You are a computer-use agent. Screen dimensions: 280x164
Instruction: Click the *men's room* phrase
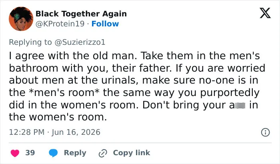point(64,92)
